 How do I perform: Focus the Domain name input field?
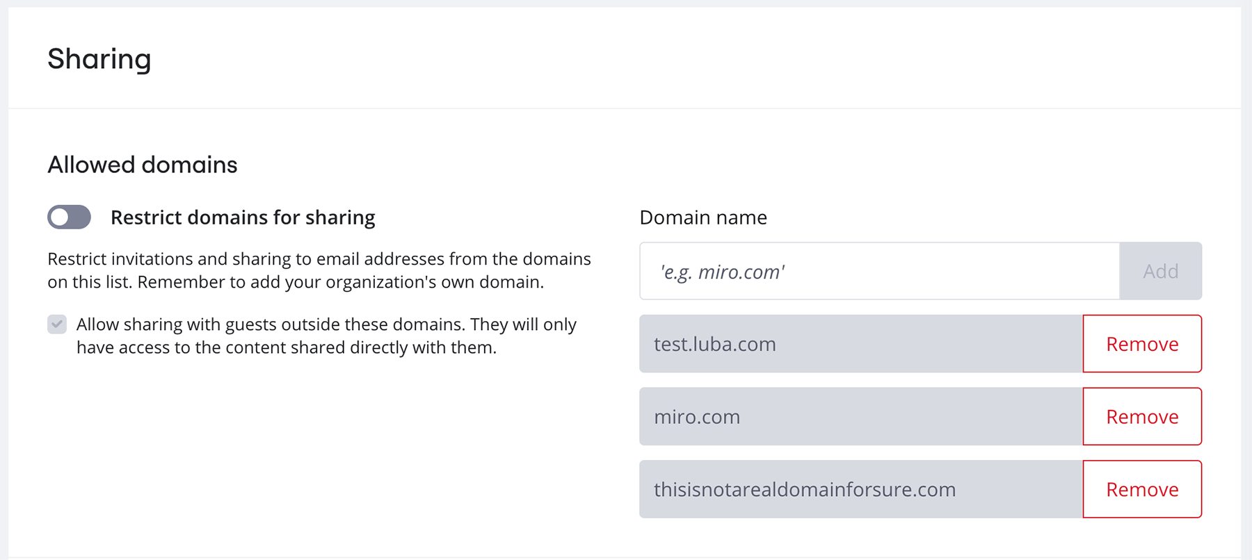click(879, 271)
